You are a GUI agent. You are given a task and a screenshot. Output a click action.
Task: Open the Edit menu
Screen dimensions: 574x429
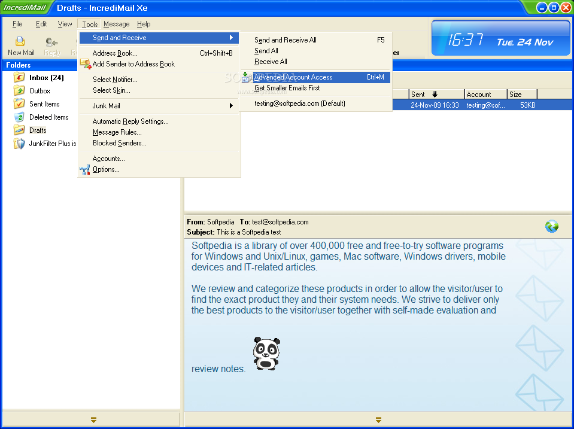[41, 24]
